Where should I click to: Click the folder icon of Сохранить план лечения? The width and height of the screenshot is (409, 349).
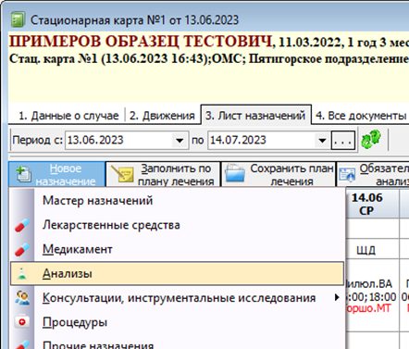click(x=235, y=174)
